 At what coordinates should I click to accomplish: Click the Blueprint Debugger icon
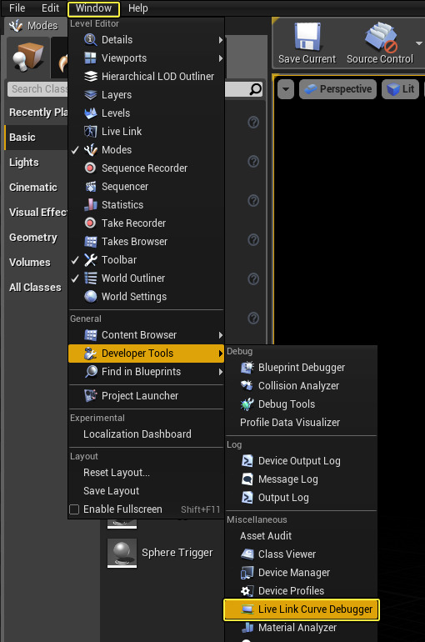pyautogui.click(x=247, y=367)
